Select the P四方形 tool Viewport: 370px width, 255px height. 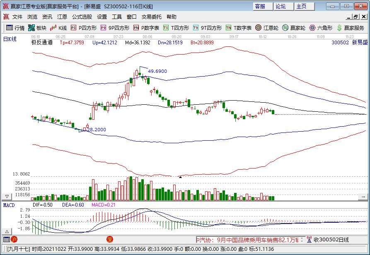[x=84, y=28]
